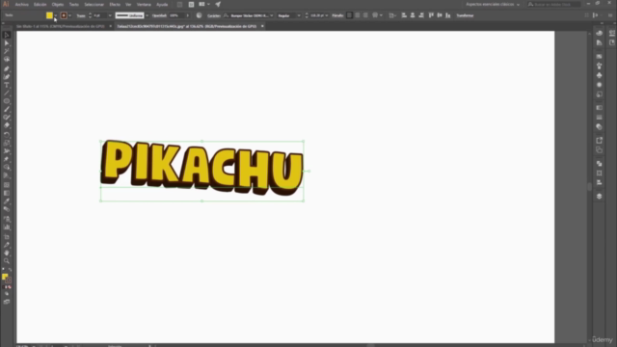Open the font size dropdown
The image size is (617, 347).
tap(326, 15)
